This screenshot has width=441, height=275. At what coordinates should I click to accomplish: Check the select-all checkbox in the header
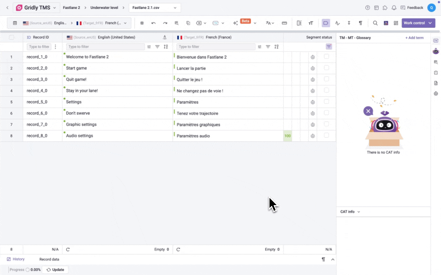click(11, 37)
